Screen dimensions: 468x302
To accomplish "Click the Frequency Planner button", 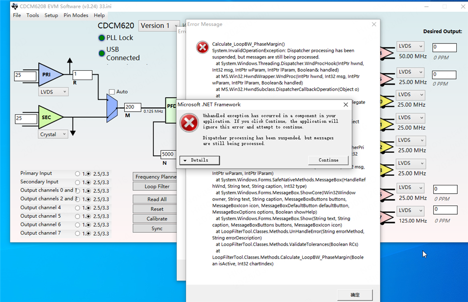I will (155, 177).
